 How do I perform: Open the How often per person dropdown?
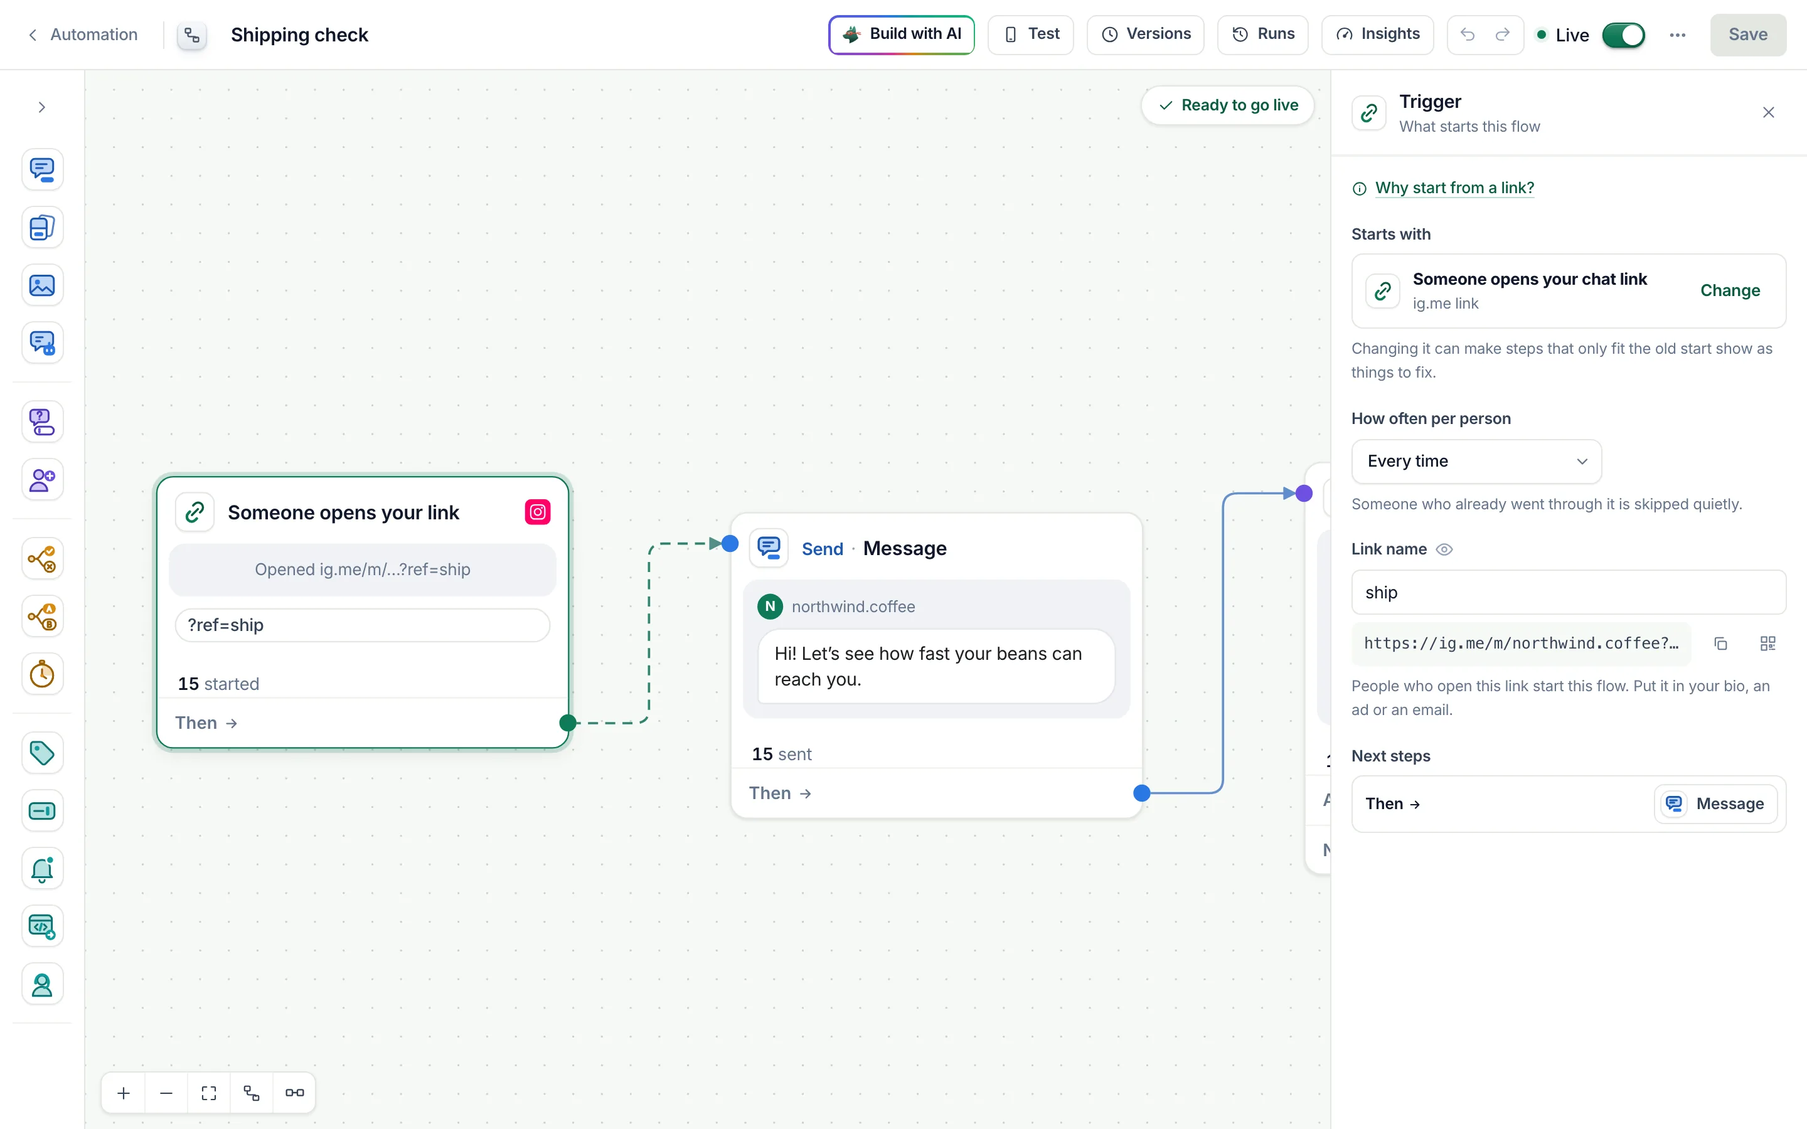tap(1476, 462)
